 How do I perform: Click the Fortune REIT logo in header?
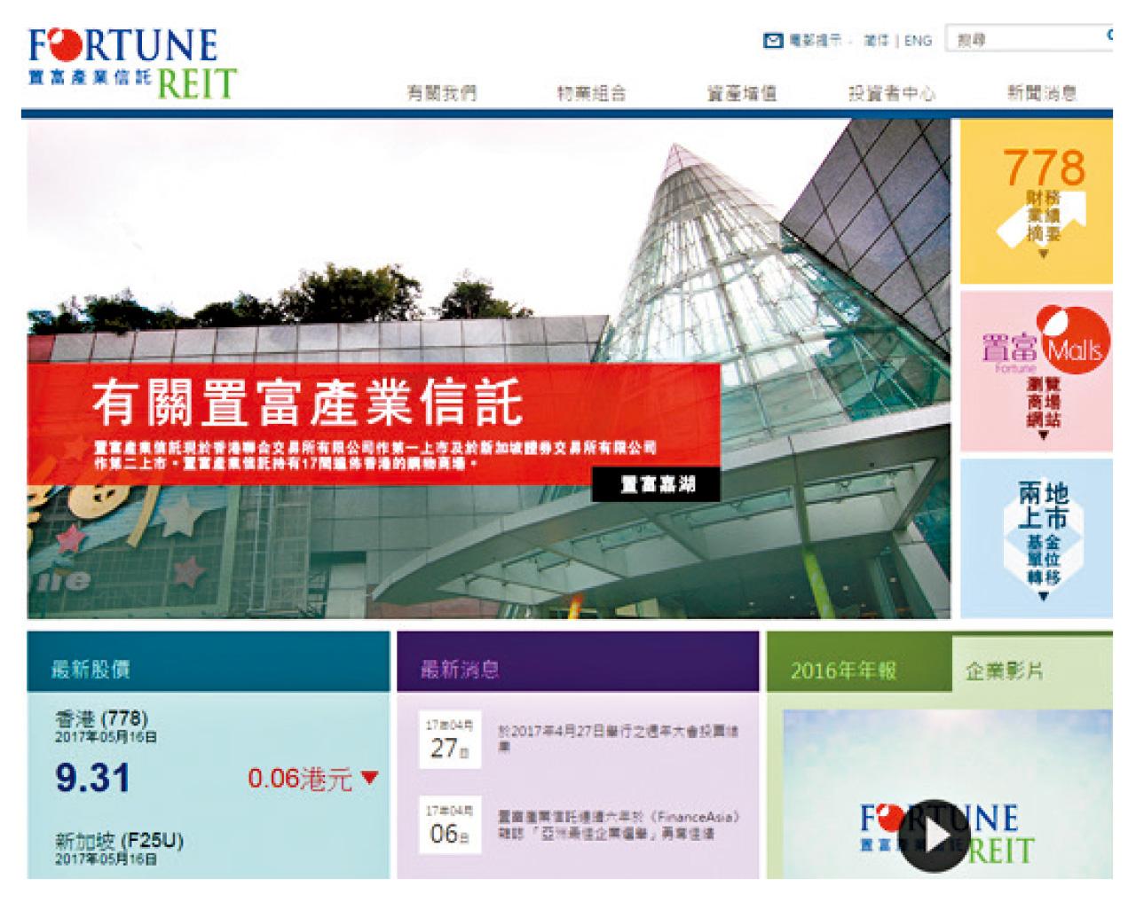(x=131, y=63)
